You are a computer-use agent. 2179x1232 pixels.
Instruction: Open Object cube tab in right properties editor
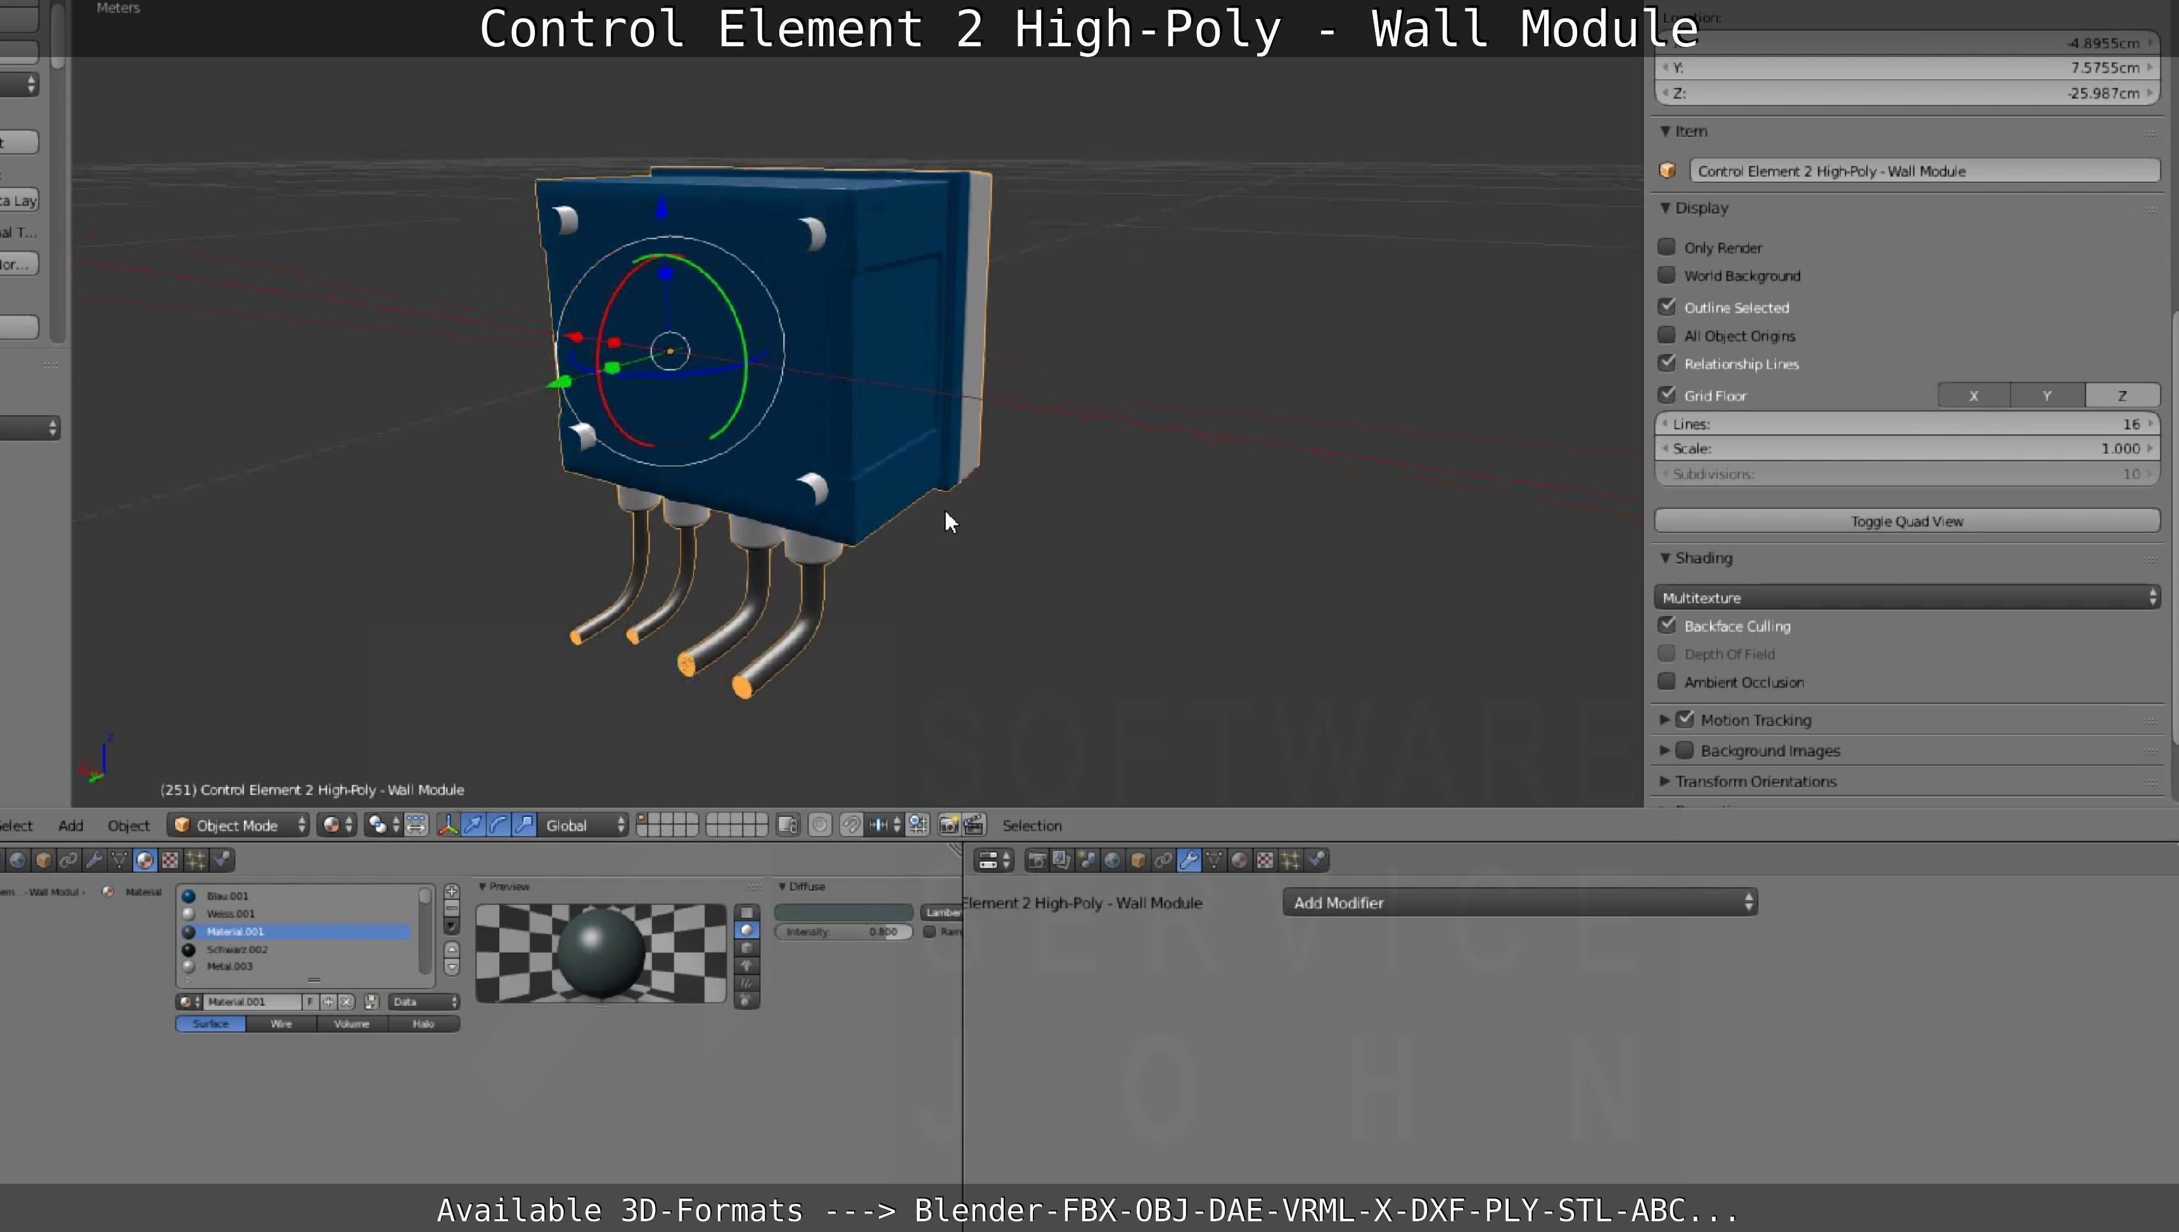(1138, 861)
